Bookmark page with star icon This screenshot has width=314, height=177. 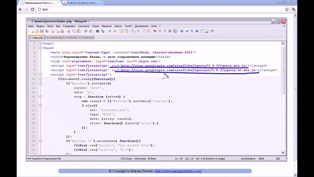pyautogui.click(x=287, y=9)
